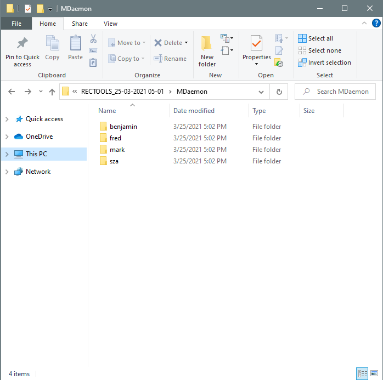Click the sza folder icon
The height and width of the screenshot is (380, 383).
click(103, 161)
